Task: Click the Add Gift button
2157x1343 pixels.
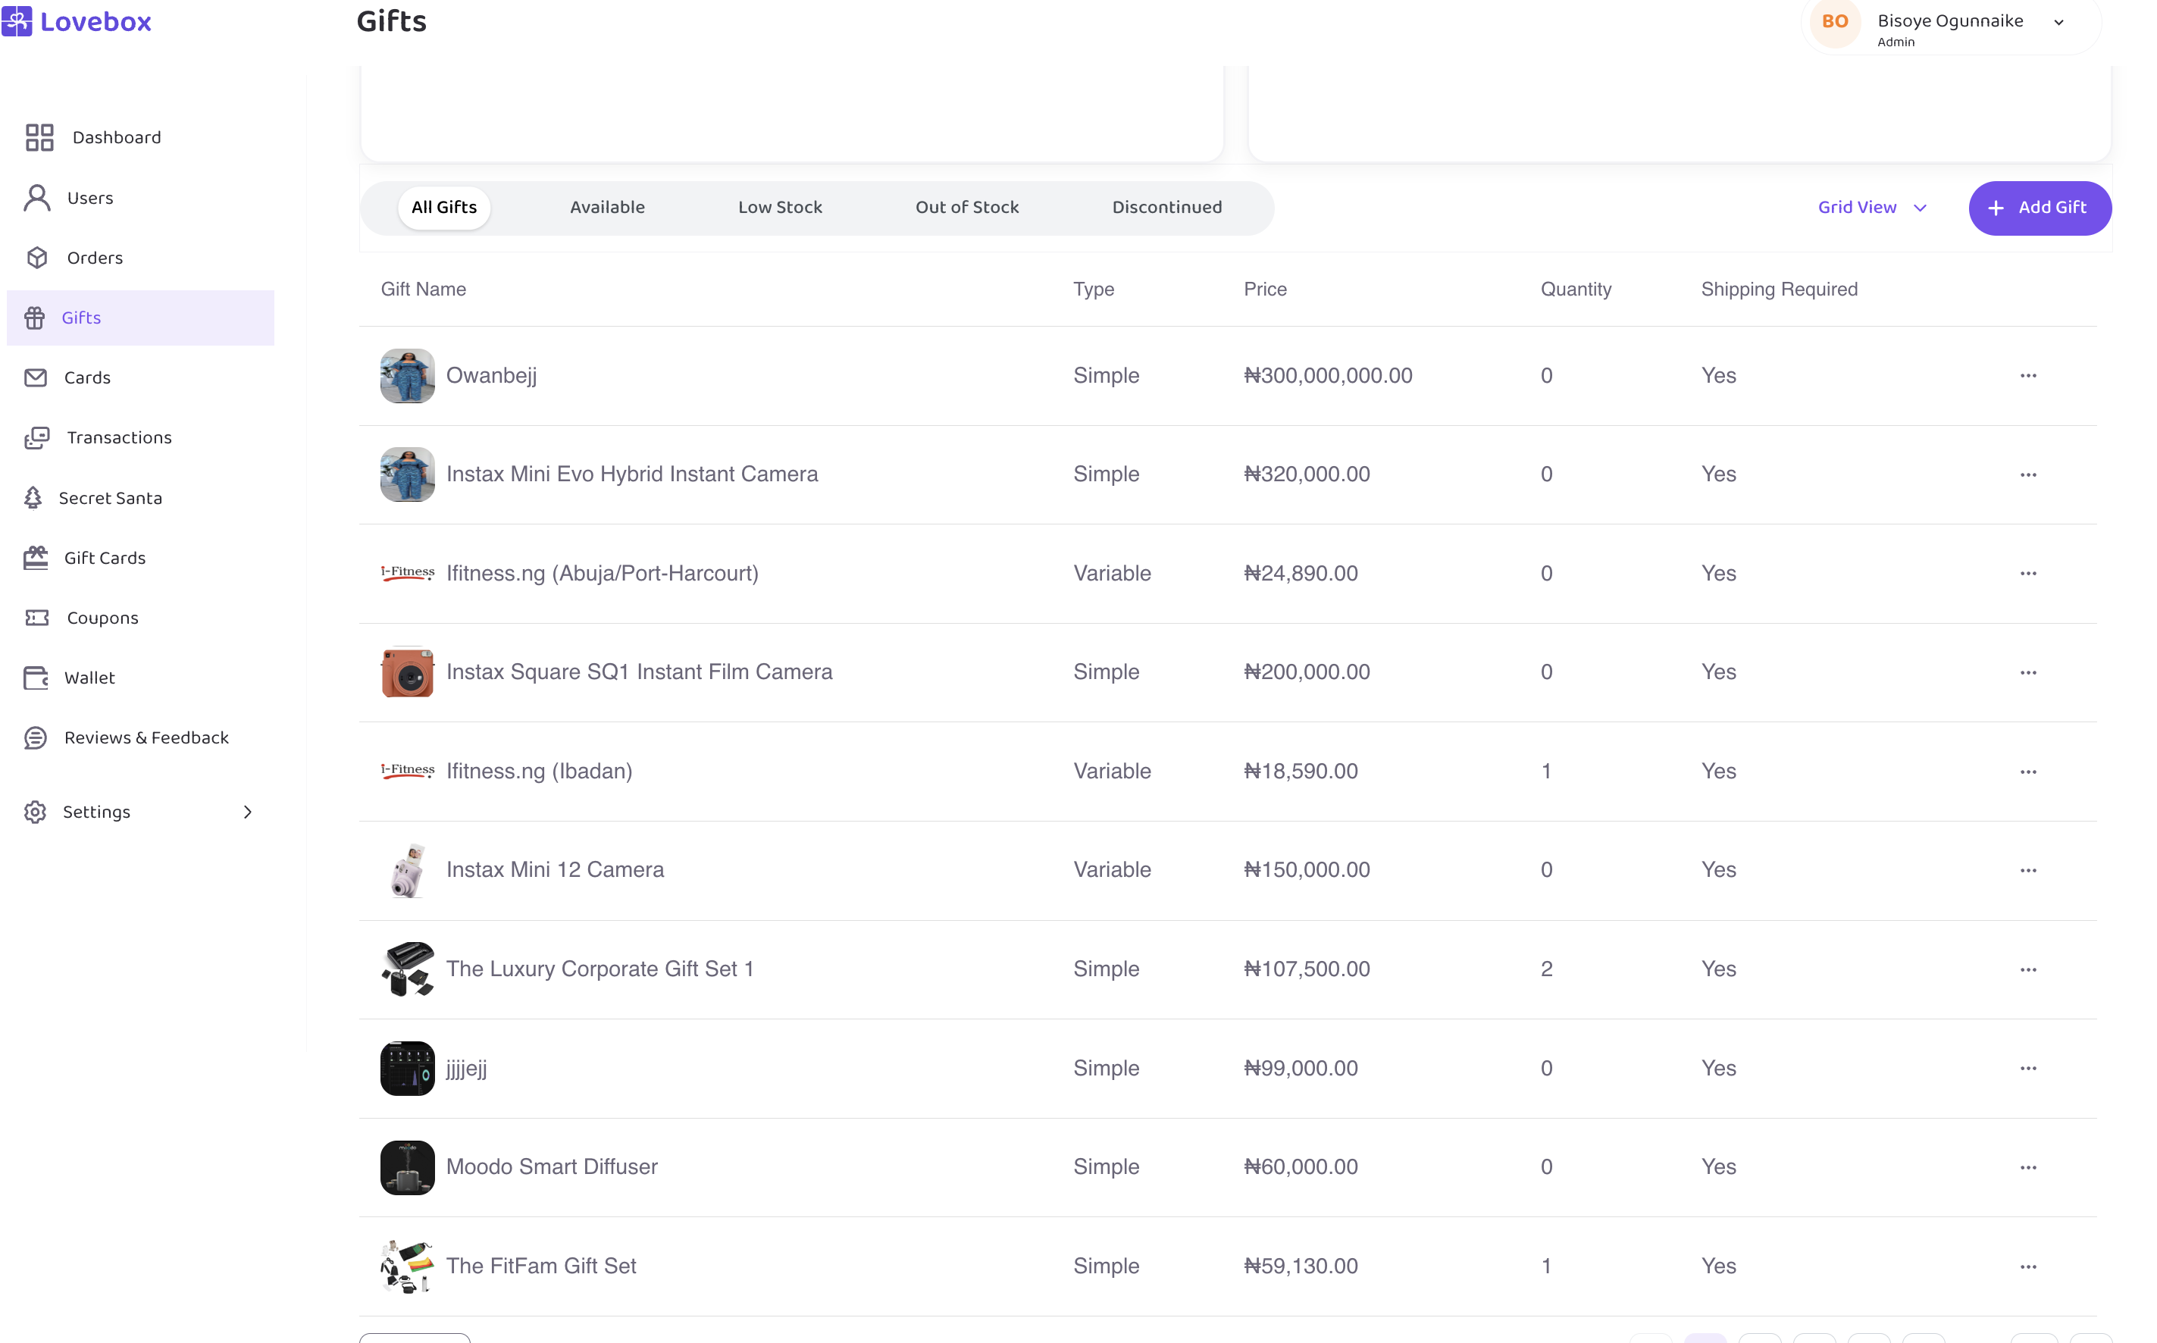Action: click(2039, 208)
